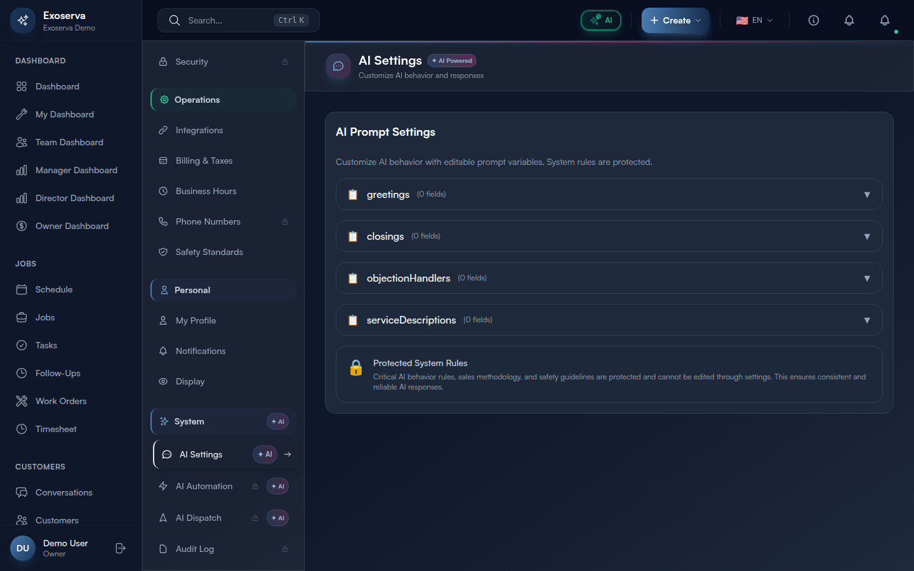Click the Exoserva sparkle logo icon
This screenshot has width=914, height=571.
(23, 20)
